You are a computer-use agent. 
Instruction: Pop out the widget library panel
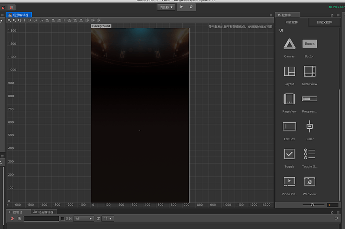point(332,15)
